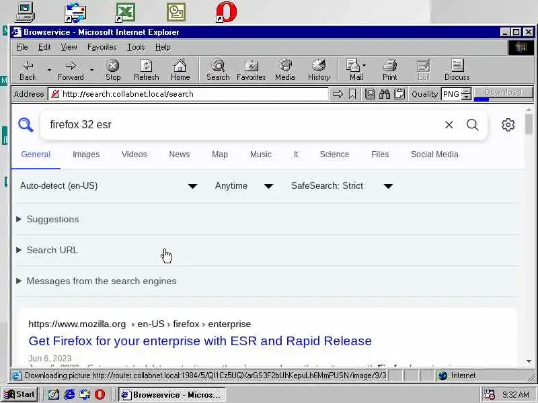Click the Go arrow next to address bar
Image resolution: width=538 pixels, height=403 pixels.
point(338,94)
